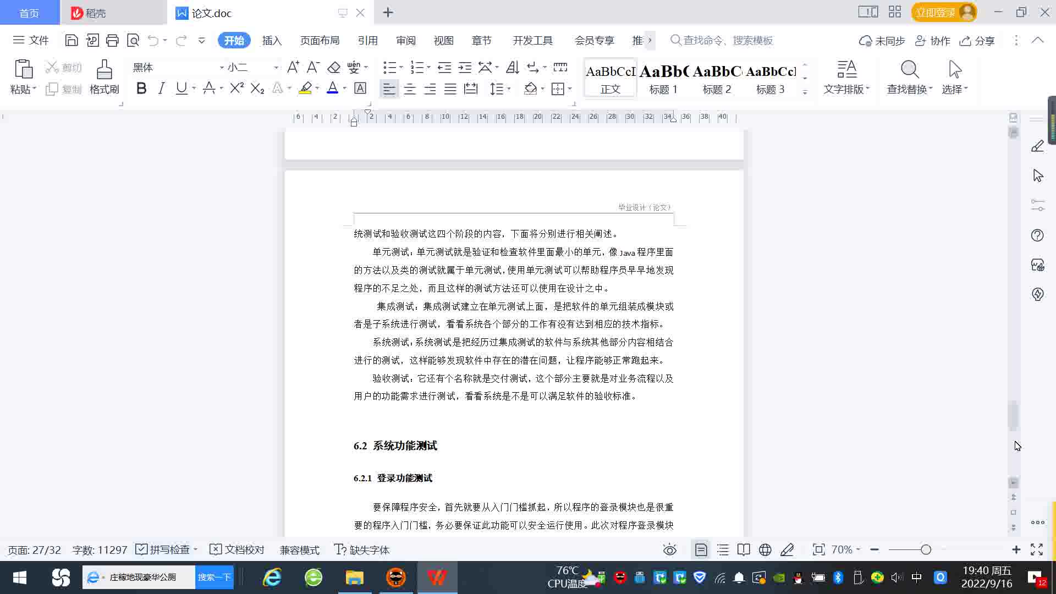The width and height of the screenshot is (1056, 594).
Task: Open highlight color dropdown arrow
Action: click(317, 88)
